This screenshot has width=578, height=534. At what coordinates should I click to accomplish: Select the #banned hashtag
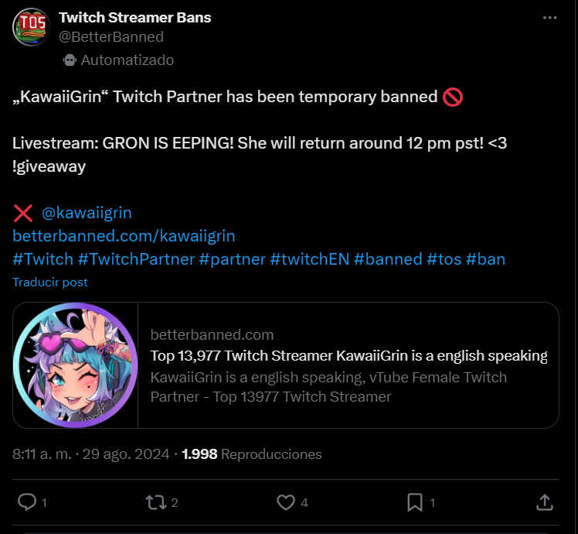(388, 259)
